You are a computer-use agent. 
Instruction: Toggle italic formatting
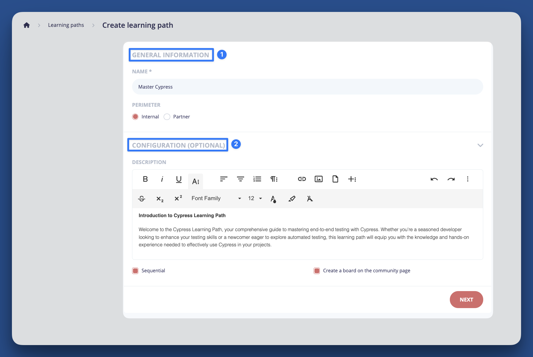pyautogui.click(x=162, y=179)
